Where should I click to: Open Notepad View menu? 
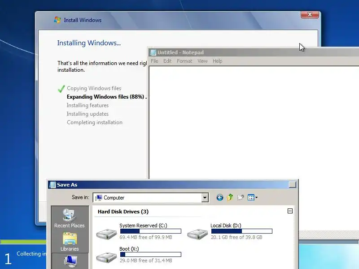tap(202, 61)
